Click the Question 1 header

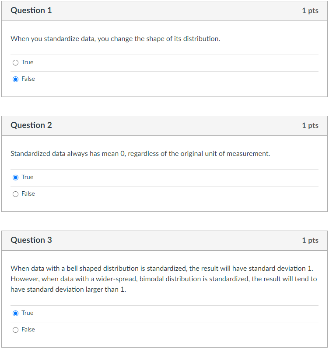click(31, 10)
